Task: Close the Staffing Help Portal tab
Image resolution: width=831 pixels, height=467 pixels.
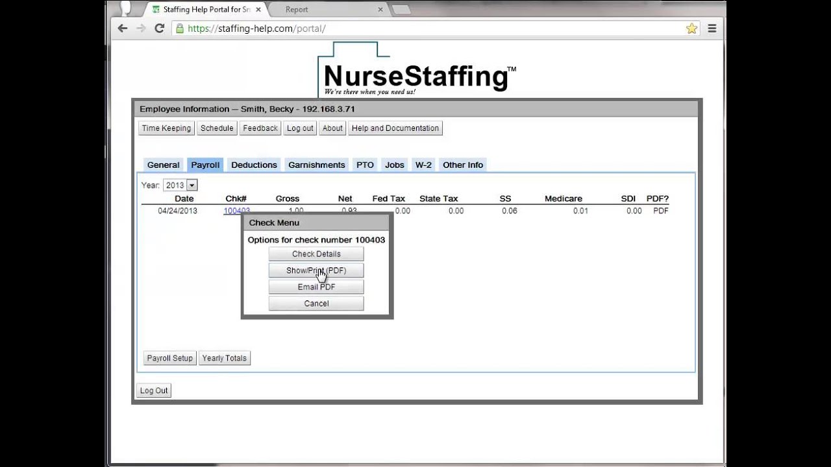Action: point(258,10)
